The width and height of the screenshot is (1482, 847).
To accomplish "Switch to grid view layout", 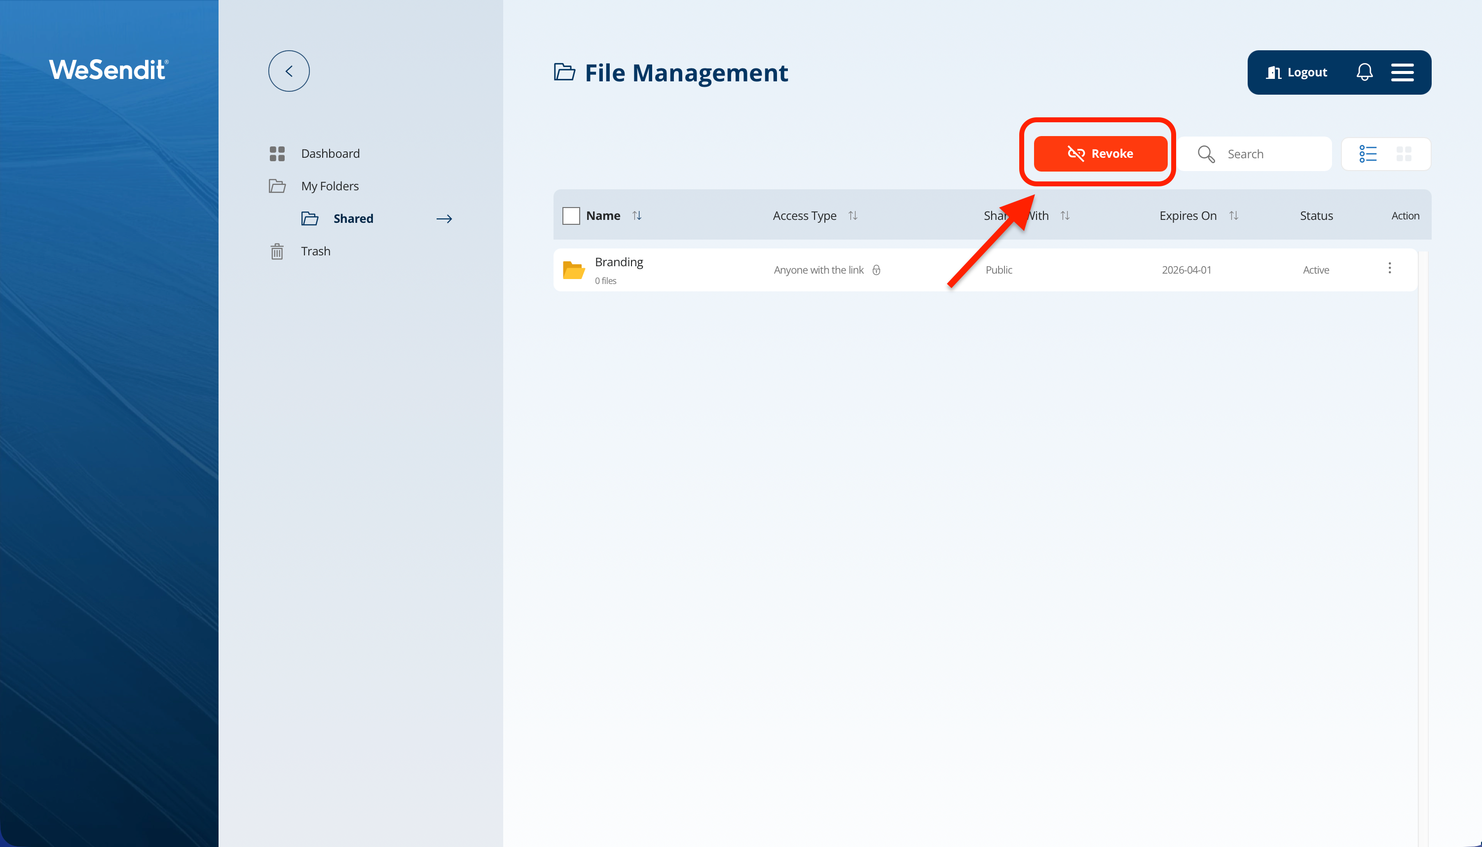I will (x=1404, y=154).
